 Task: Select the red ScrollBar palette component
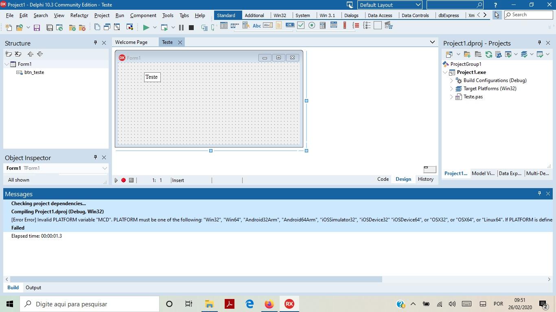(345, 26)
